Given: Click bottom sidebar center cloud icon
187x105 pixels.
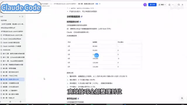Looking at the screenshot, I should (x=10, y=102).
